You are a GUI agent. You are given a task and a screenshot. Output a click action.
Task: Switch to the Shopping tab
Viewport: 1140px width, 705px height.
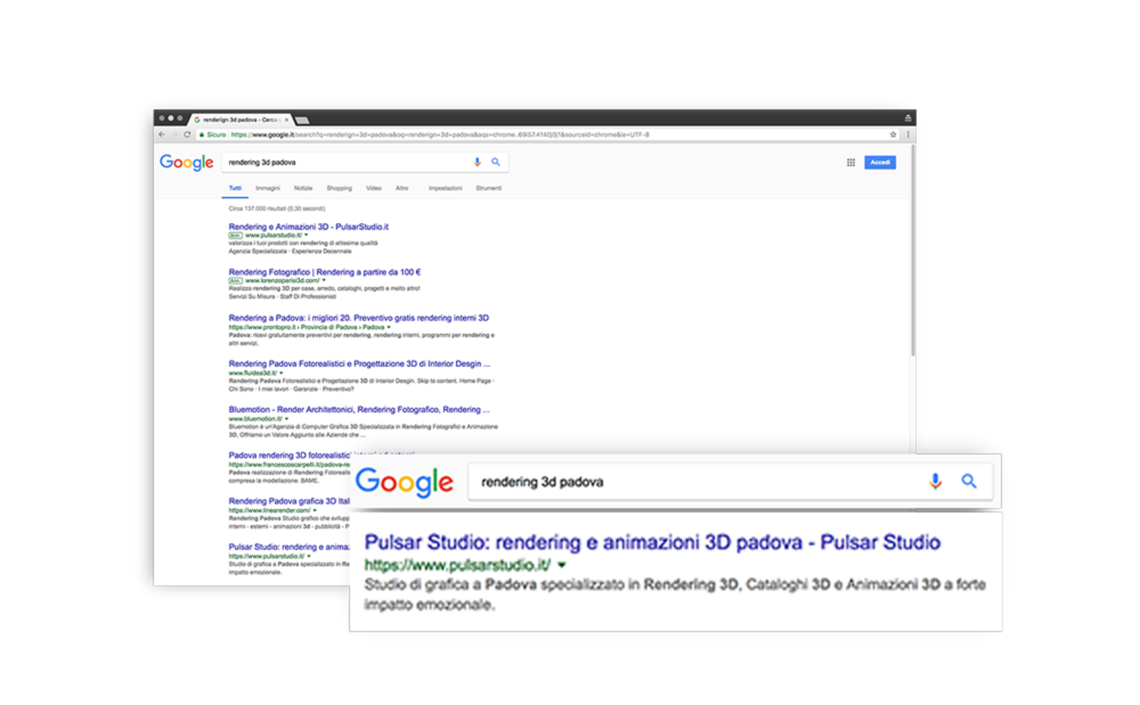pyautogui.click(x=339, y=188)
